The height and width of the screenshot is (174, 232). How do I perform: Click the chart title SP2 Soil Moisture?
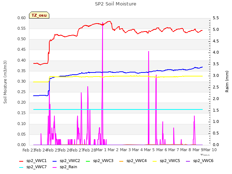pos(116,4)
